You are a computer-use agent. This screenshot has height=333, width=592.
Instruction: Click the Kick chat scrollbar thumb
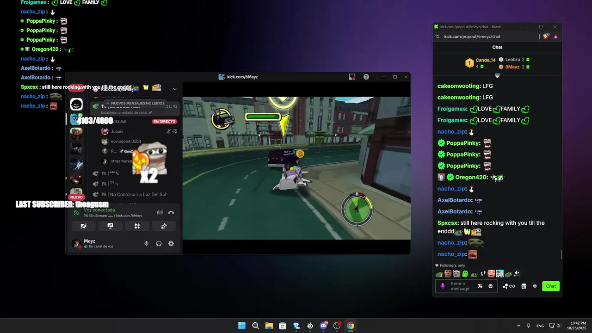click(561, 255)
